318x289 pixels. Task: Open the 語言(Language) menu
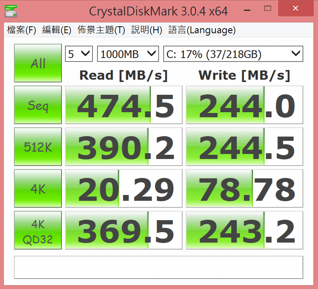202,30
